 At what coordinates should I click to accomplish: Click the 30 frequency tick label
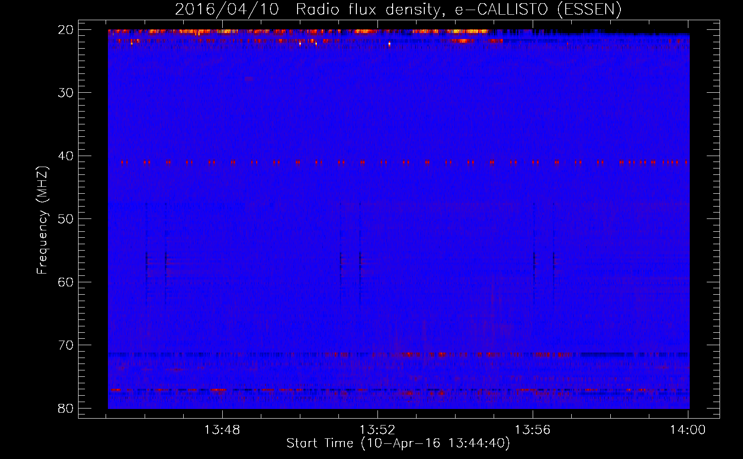(x=66, y=93)
